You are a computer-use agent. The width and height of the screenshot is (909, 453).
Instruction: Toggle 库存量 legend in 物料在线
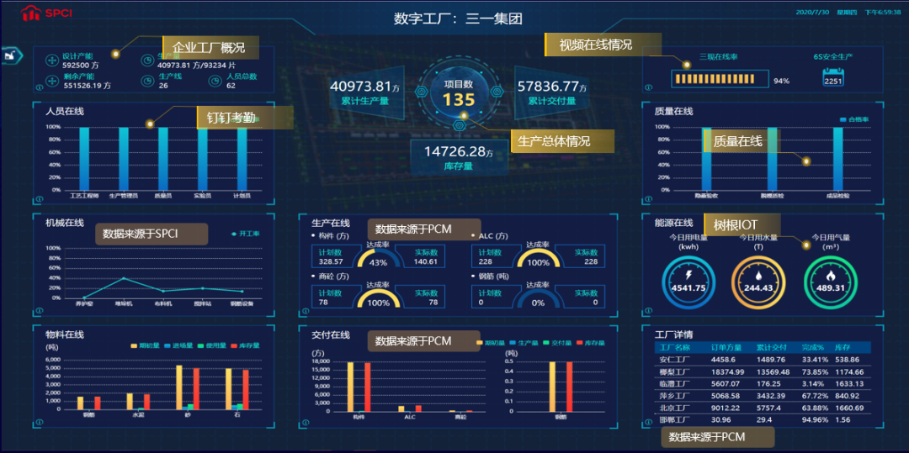247,345
